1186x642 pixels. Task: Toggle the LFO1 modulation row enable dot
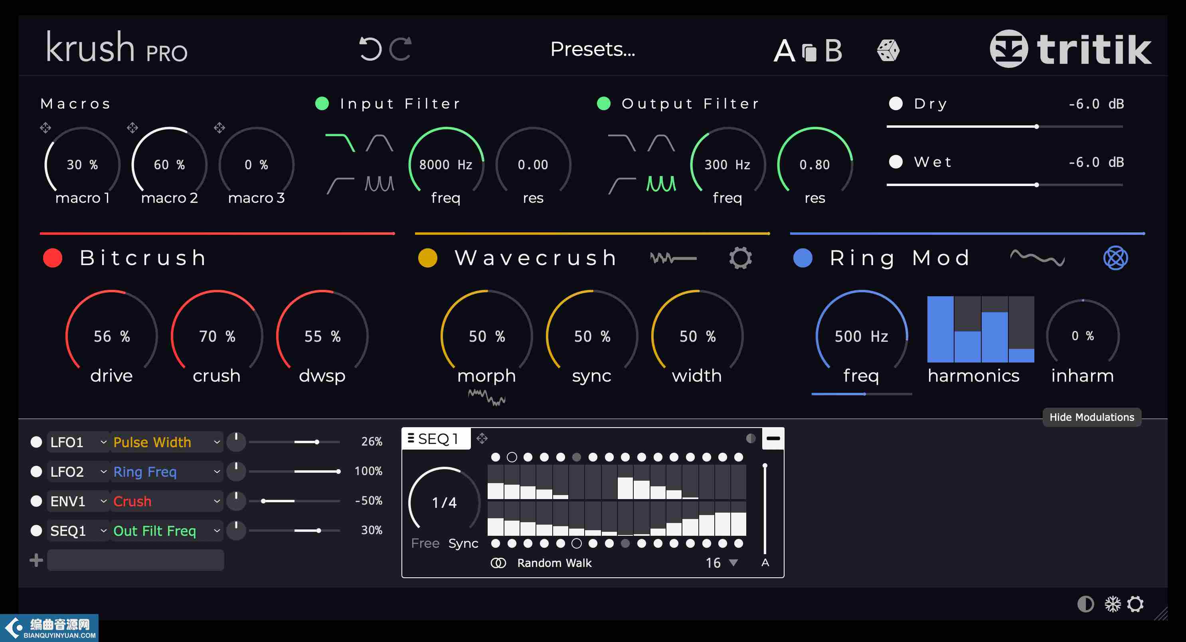tap(36, 442)
